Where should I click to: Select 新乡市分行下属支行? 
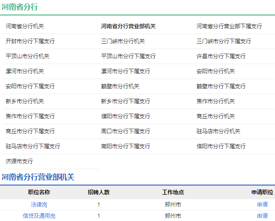click(125, 101)
